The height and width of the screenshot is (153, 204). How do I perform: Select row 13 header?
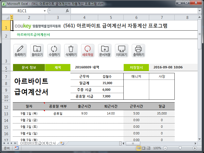tap(6, 113)
